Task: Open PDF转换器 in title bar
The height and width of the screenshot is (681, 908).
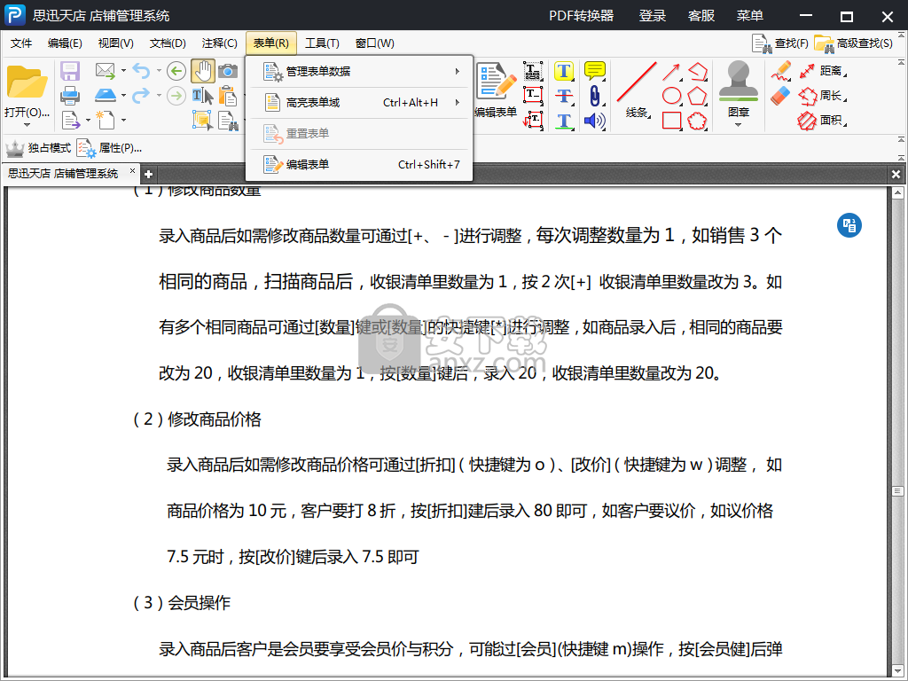Action: (582, 16)
